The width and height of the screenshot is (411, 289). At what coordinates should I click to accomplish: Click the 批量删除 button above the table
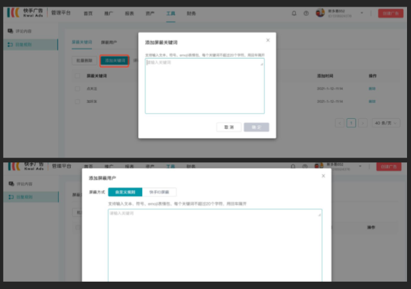pyautogui.click(x=83, y=60)
